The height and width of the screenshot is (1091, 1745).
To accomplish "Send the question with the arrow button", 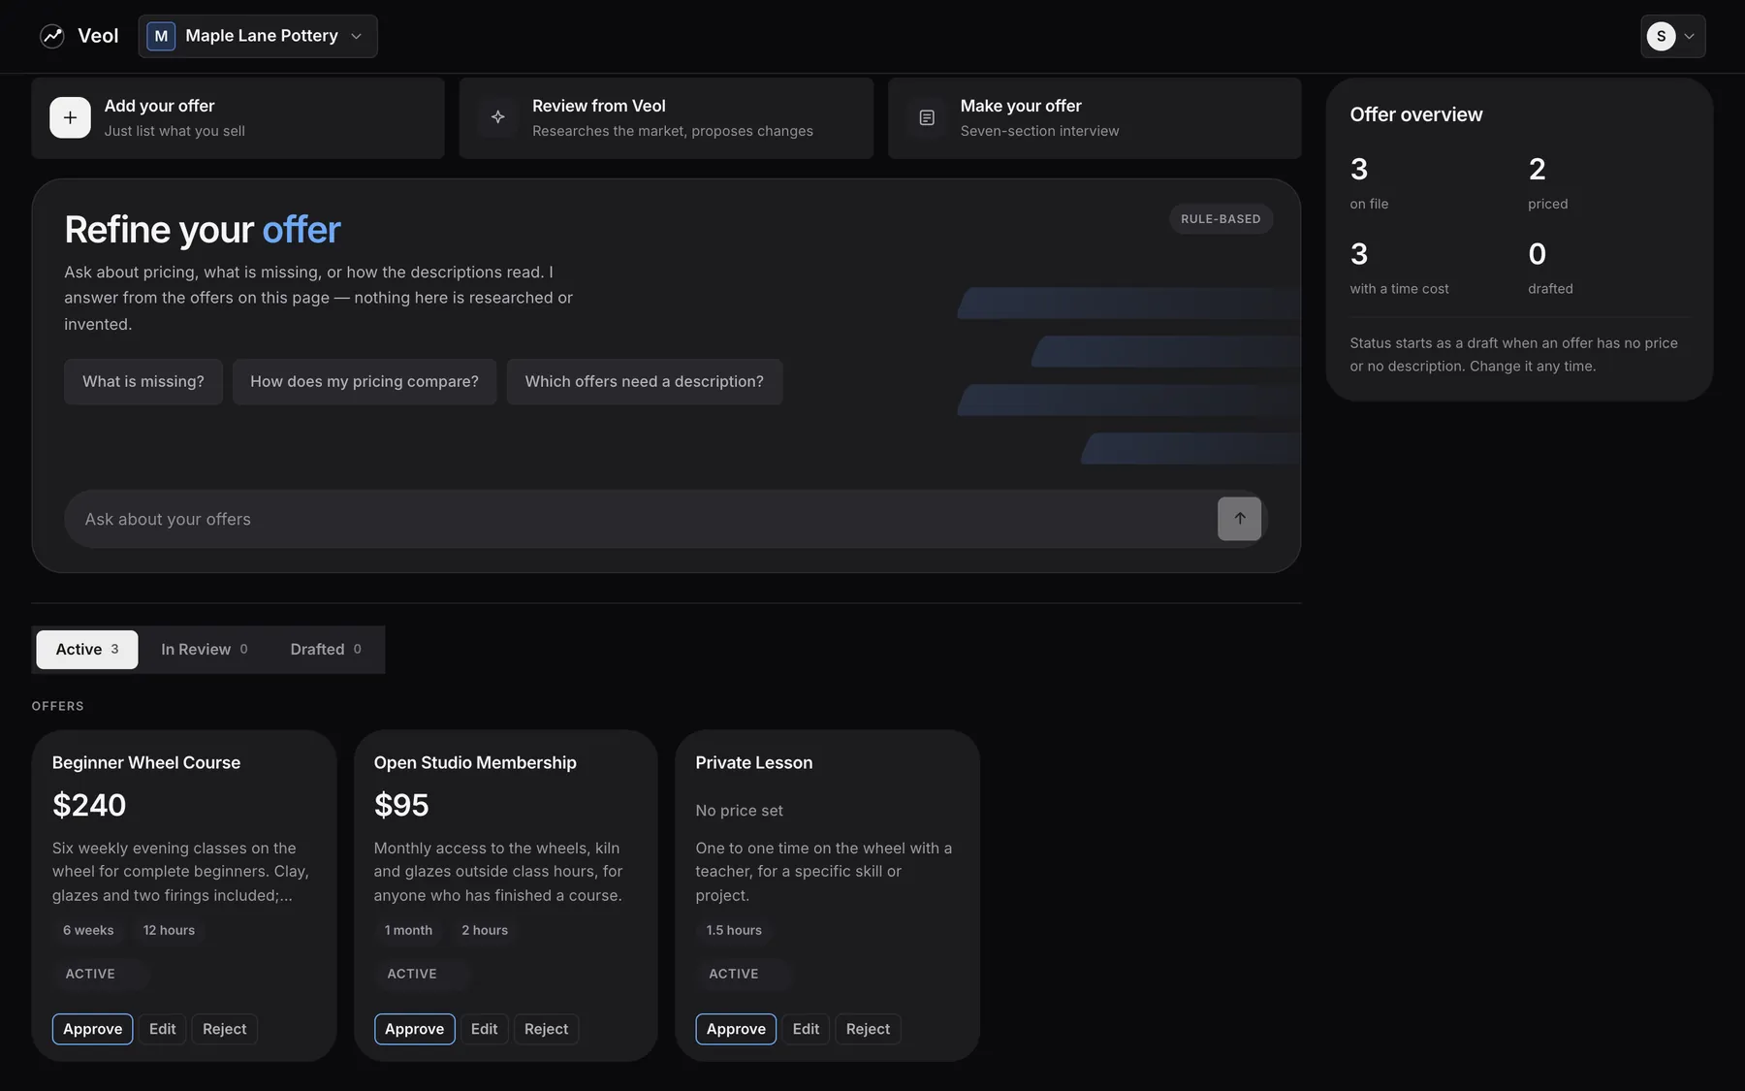I will (x=1239, y=519).
